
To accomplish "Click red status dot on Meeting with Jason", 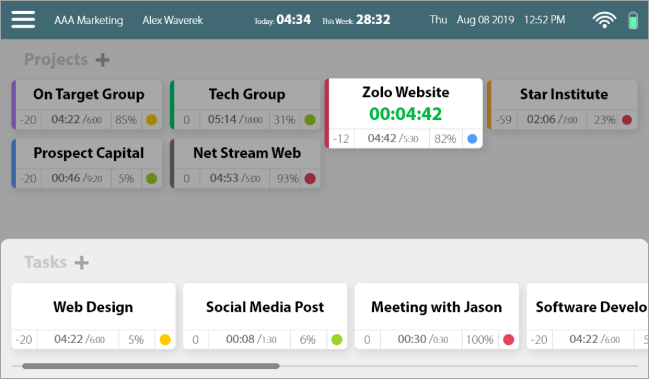I will (508, 340).
